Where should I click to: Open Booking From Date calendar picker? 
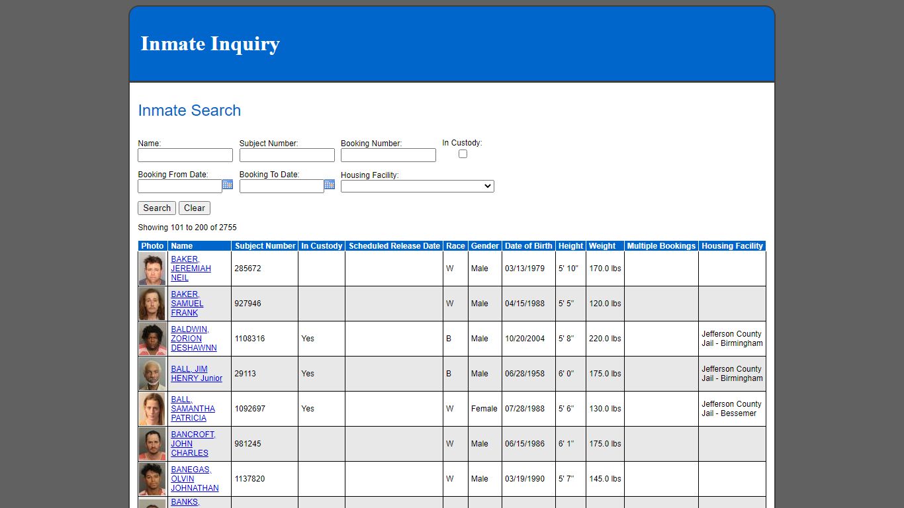pos(228,185)
